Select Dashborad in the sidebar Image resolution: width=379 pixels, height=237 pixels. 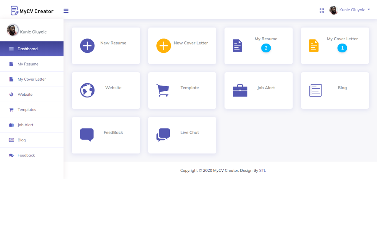(28, 49)
